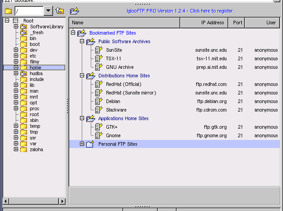Select the root folder in tree

pos(34,114)
